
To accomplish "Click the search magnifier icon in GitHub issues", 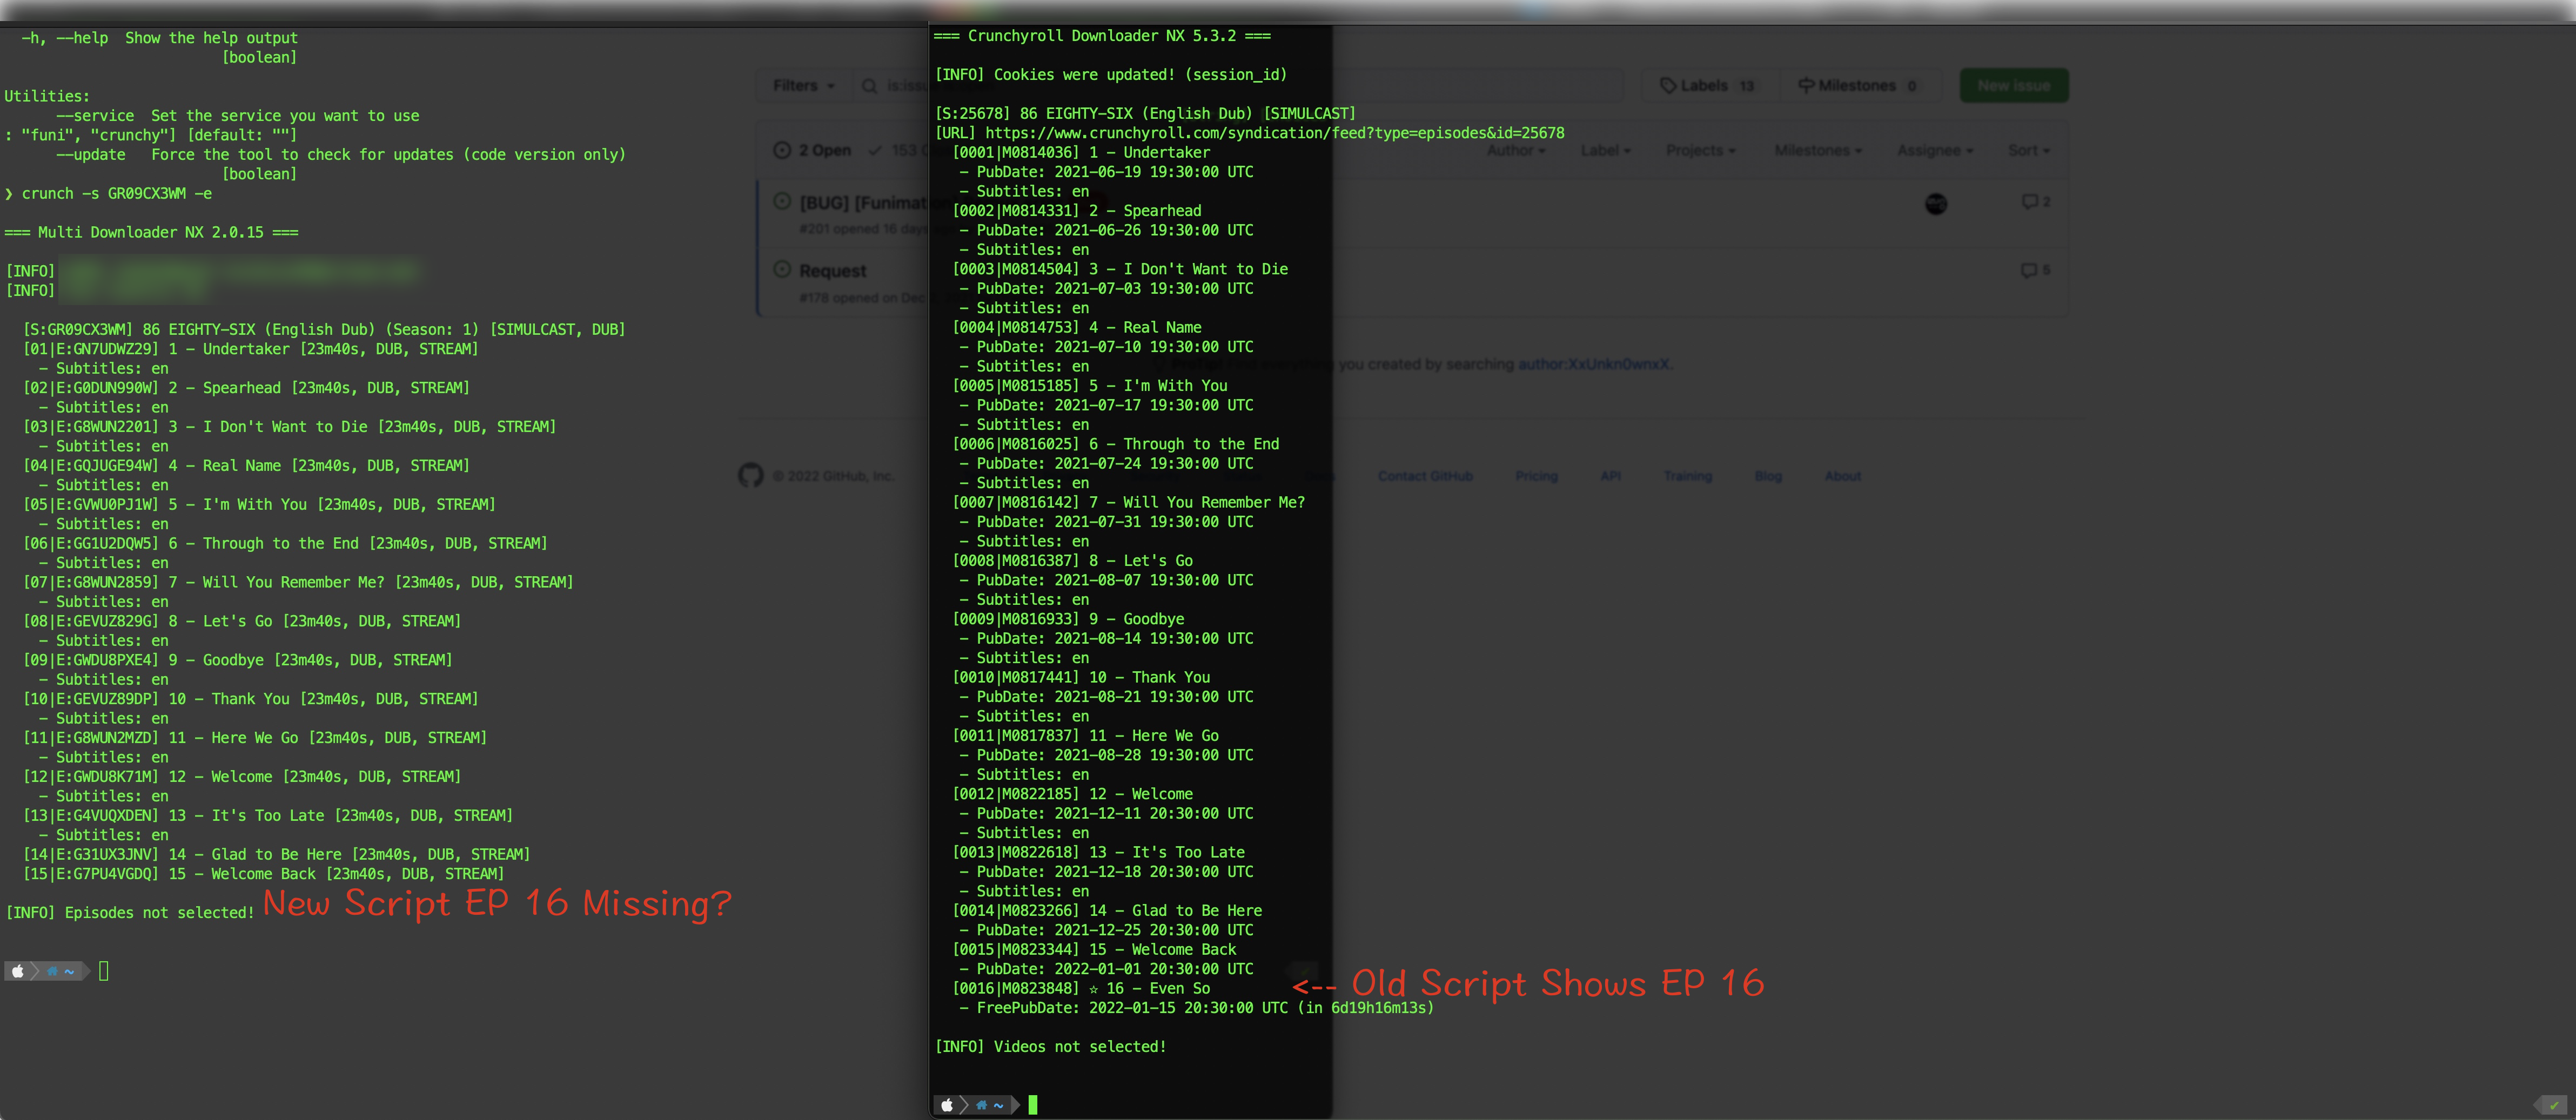I will [869, 86].
